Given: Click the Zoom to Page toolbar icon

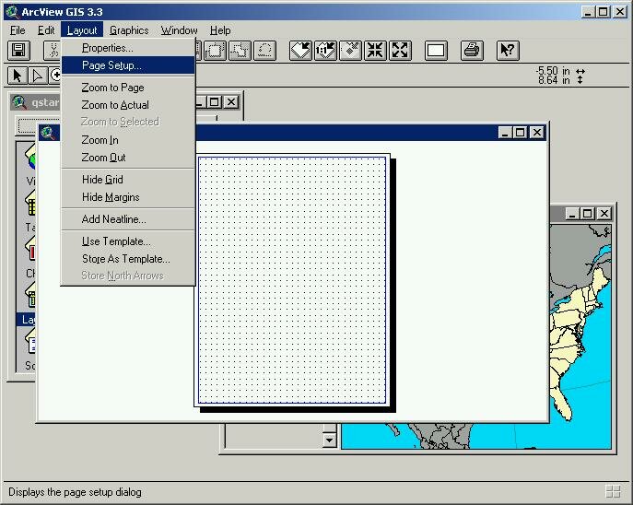Looking at the screenshot, I should pos(300,51).
